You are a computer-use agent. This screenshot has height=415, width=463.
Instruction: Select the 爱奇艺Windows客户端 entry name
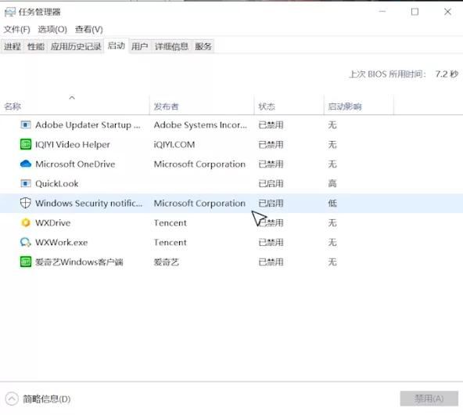pos(79,262)
